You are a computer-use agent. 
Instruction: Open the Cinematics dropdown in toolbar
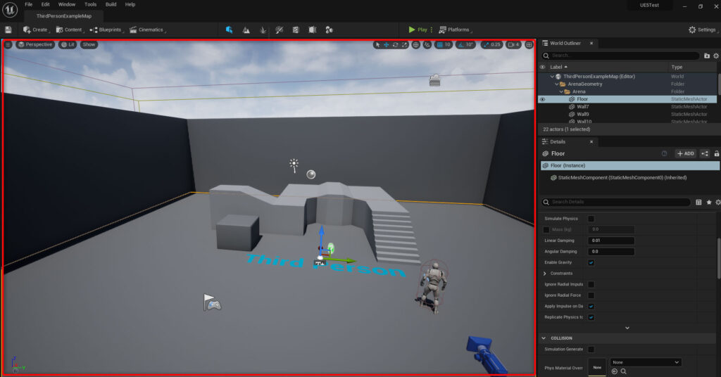pyautogui.click(x=148, y=30)
